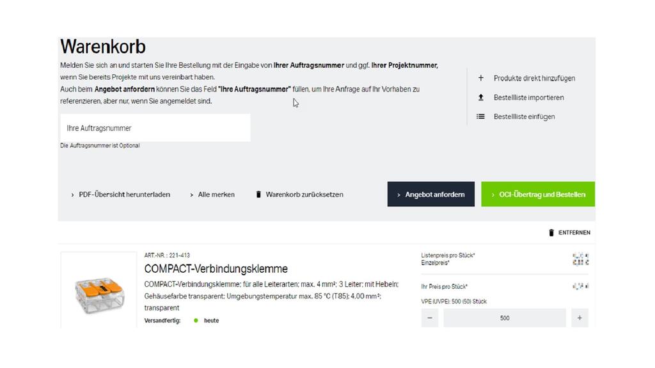The width and height of the screenshot is (655, 368).
Task: Click the quantity field showing 500
Action: coord(504,318)
